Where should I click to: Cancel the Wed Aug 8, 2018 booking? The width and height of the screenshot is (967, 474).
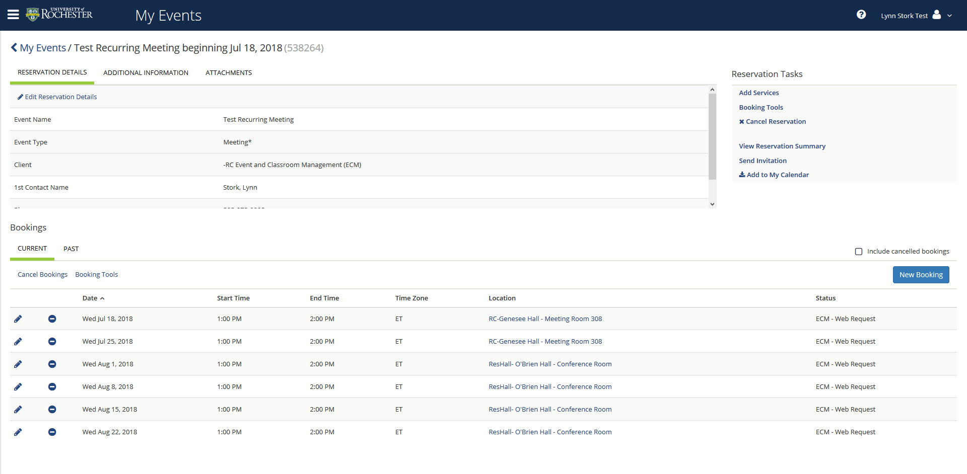tap(52, 386)
